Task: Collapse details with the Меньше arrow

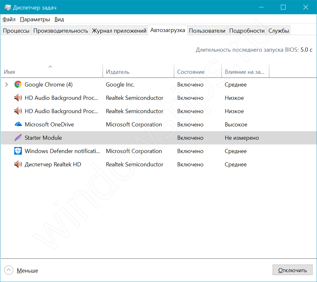Action: tap(9, 270)
